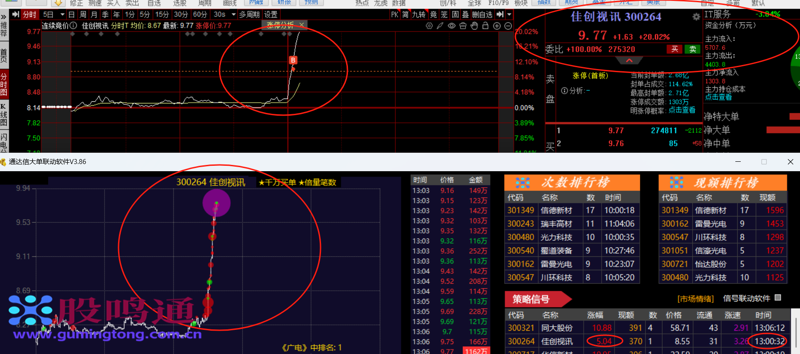Click the info icon beside 连续竞价
This screenshot has width=800, height=354.
73,26
